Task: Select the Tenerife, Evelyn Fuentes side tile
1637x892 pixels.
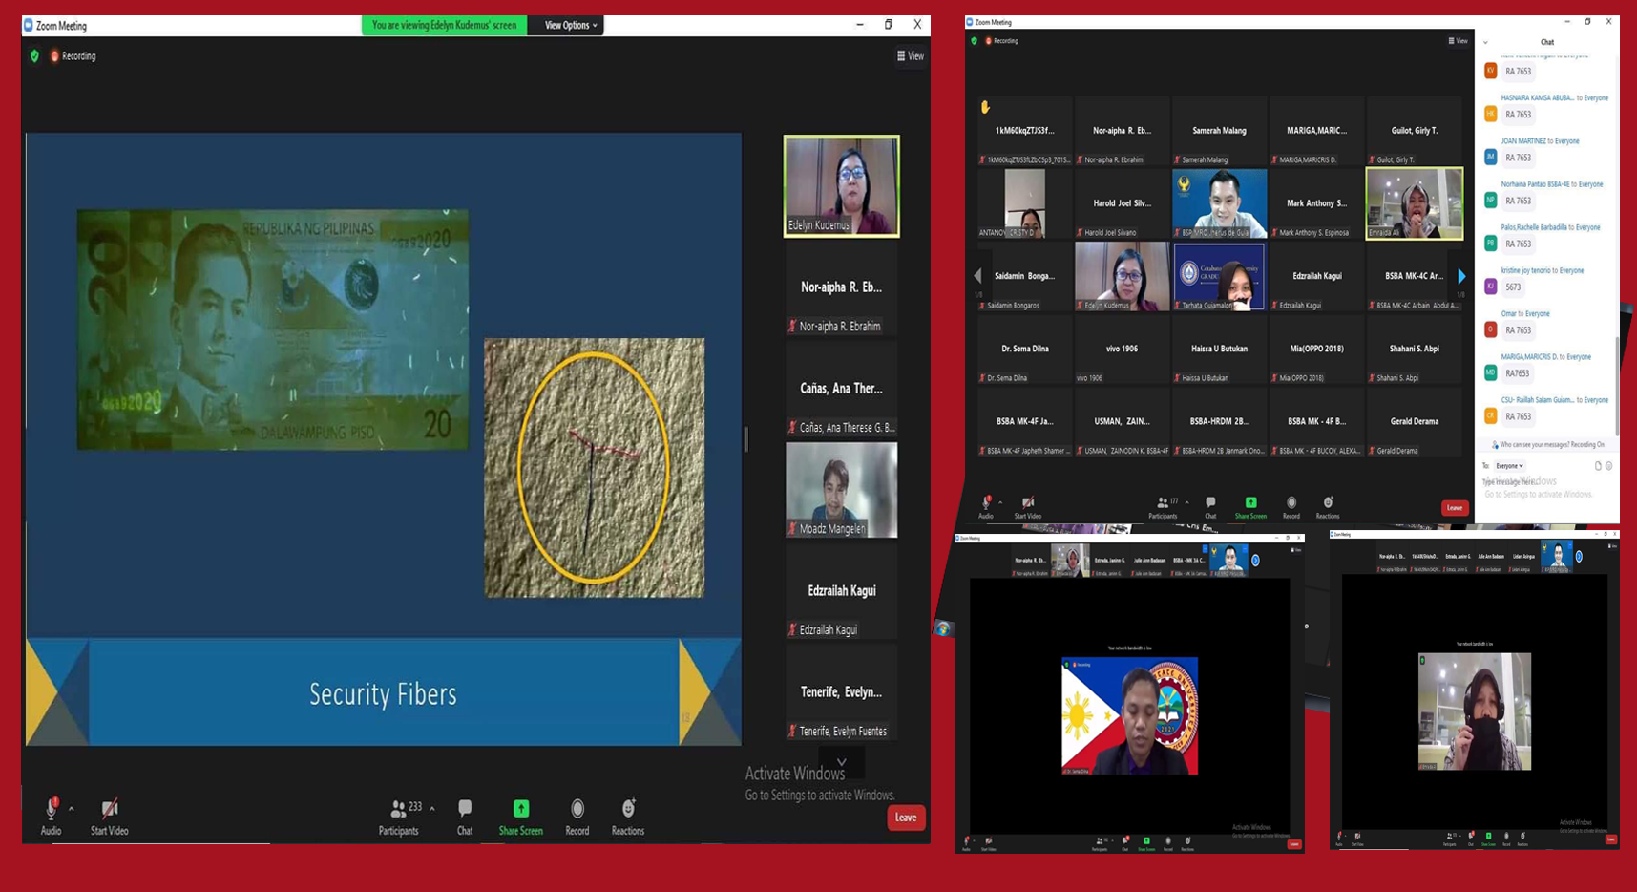Action: (x=841, y=692)
